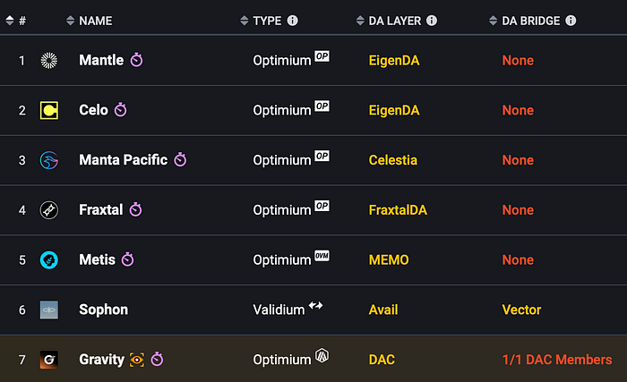Click the Metis stopwatch icon
This screenshot has width=627, height=382.
(x=127, y=259)
